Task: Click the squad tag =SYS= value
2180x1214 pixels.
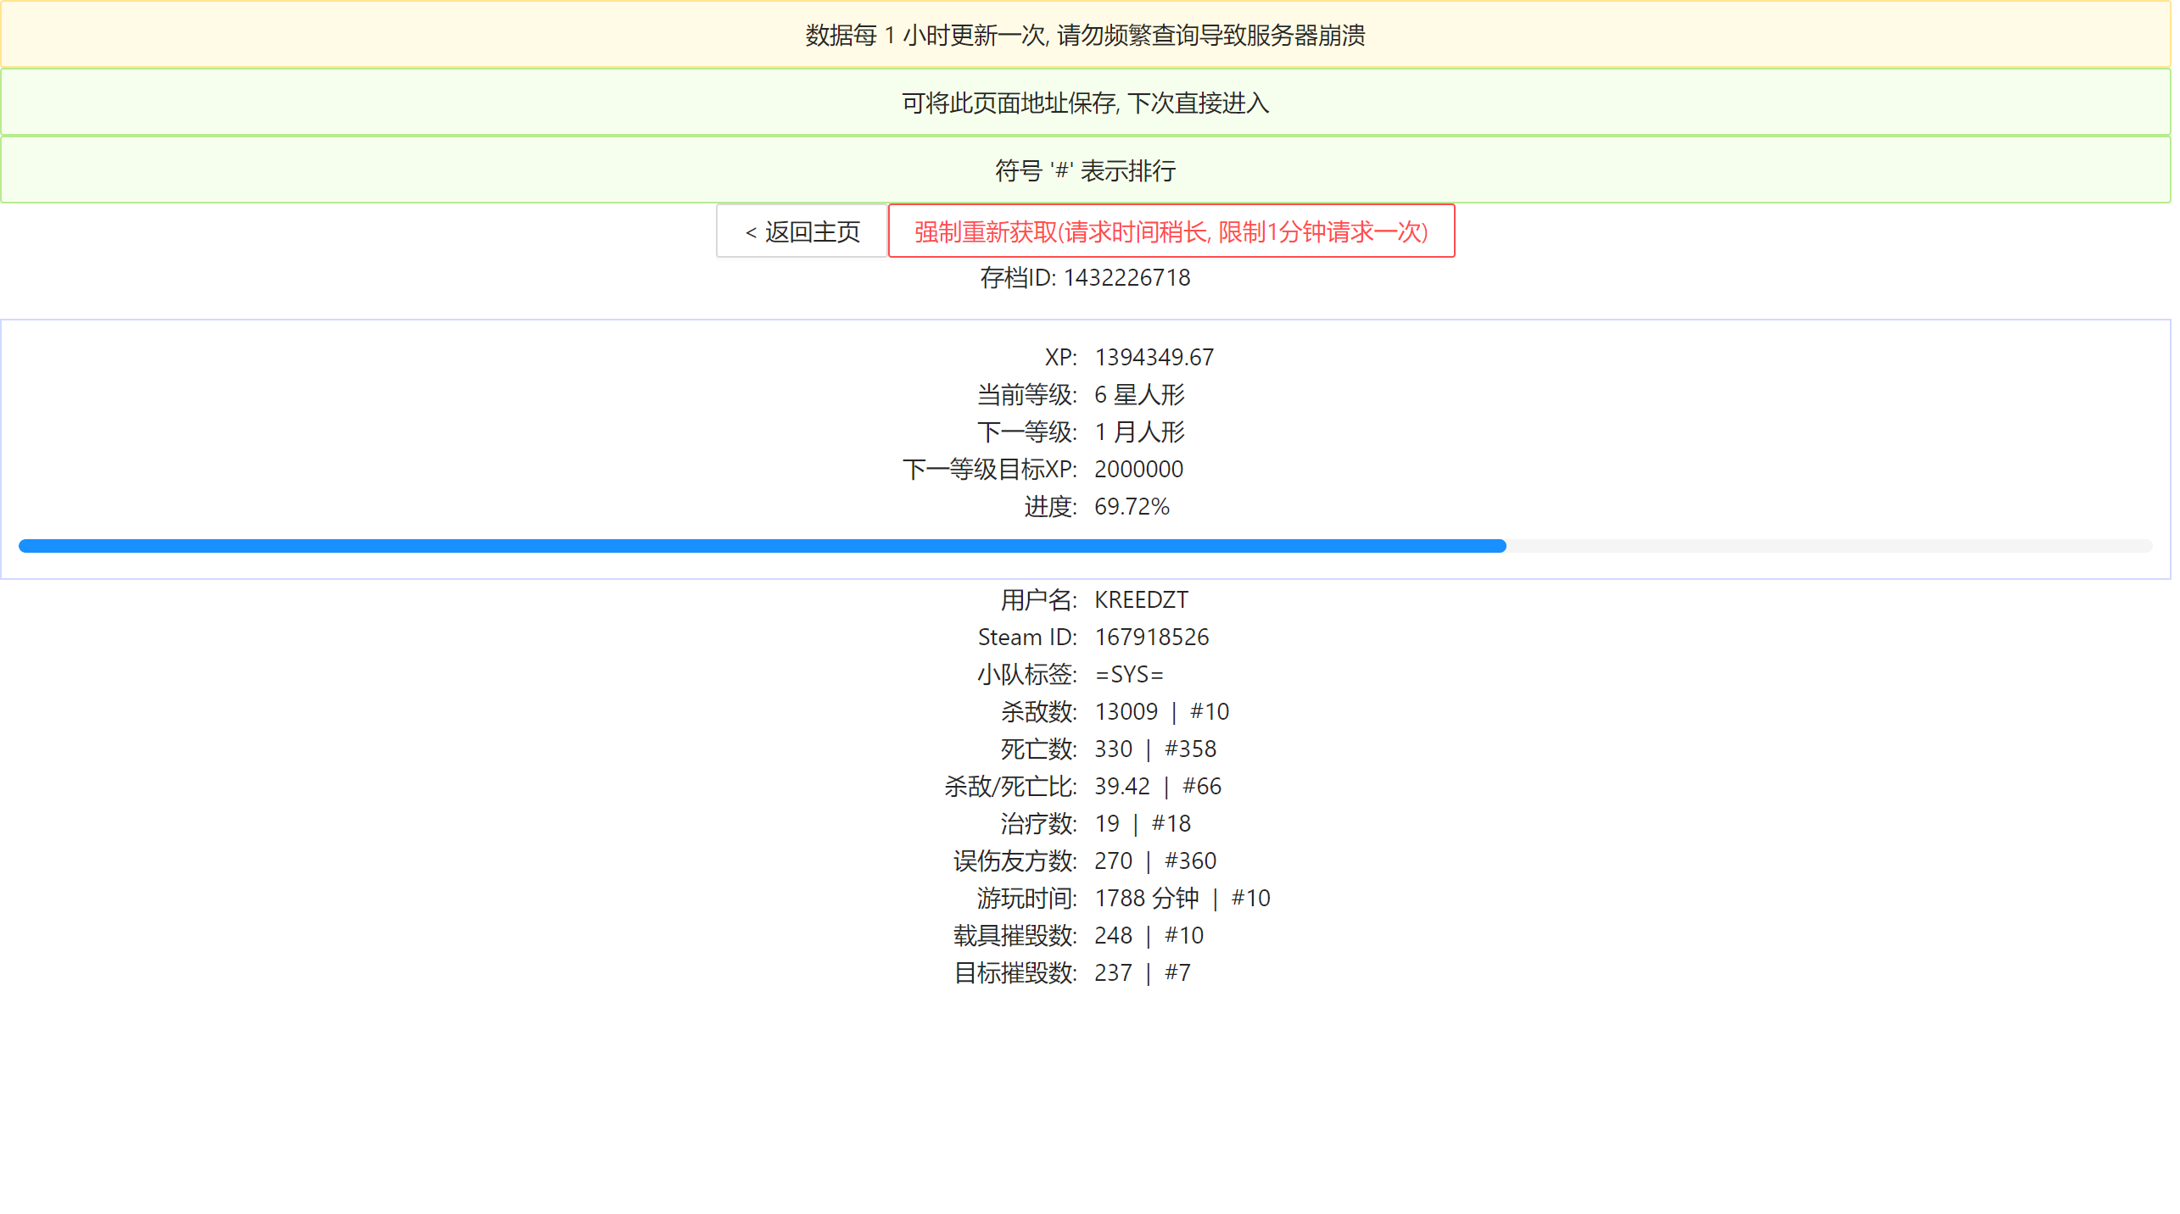Action: coord(1129,675)
